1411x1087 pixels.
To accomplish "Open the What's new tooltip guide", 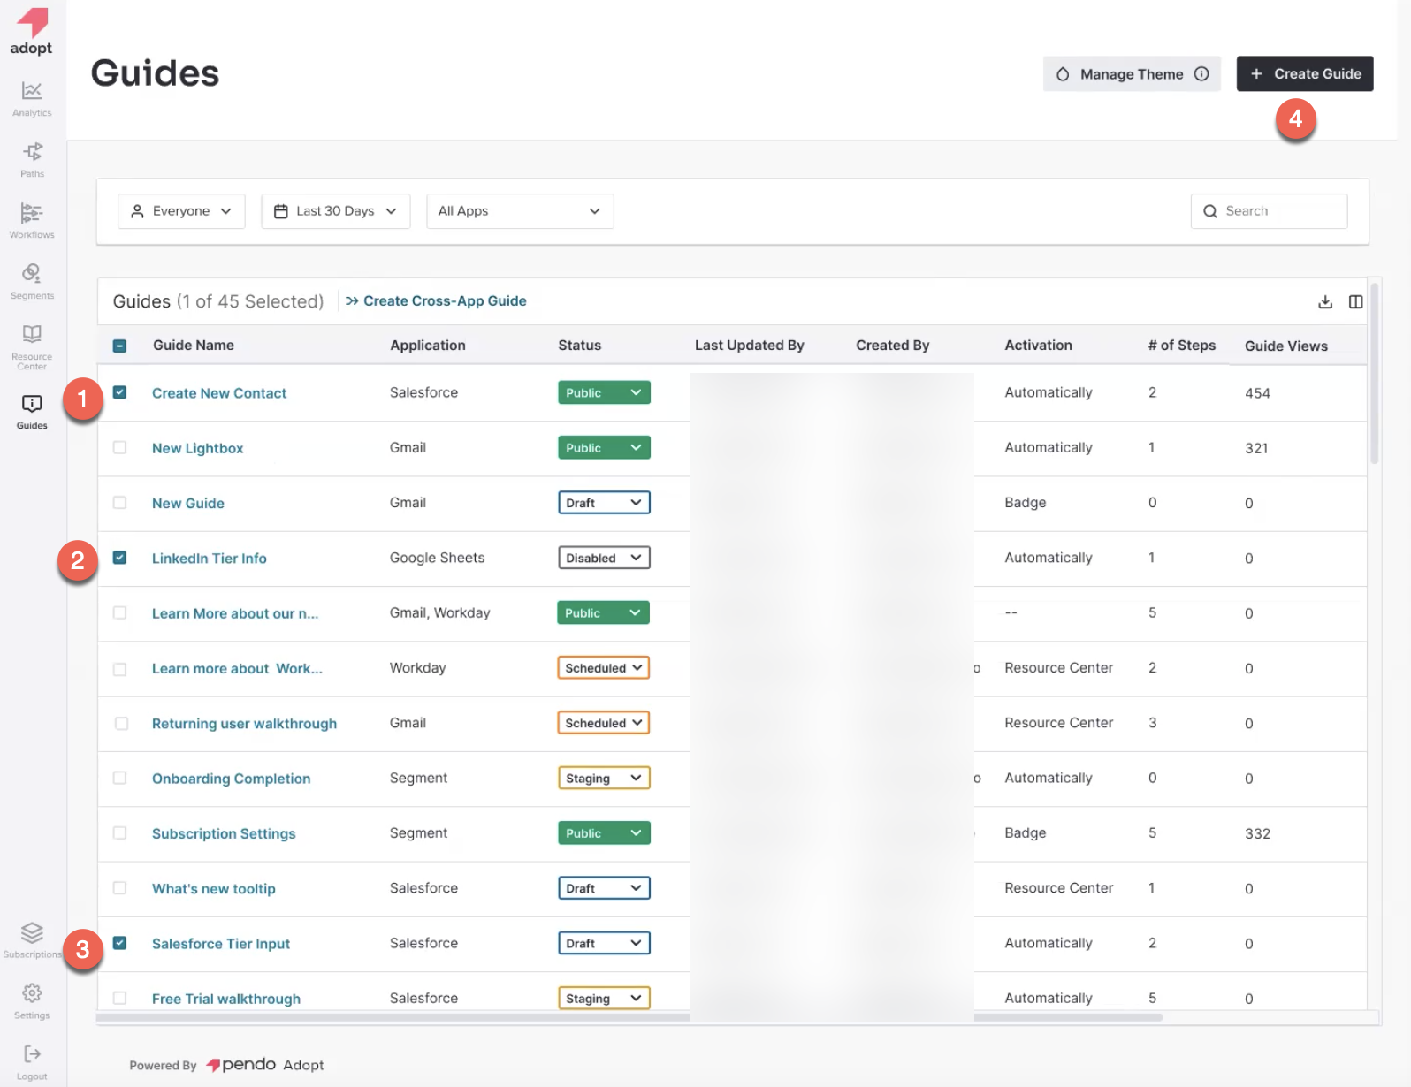I will coord(214,889).
